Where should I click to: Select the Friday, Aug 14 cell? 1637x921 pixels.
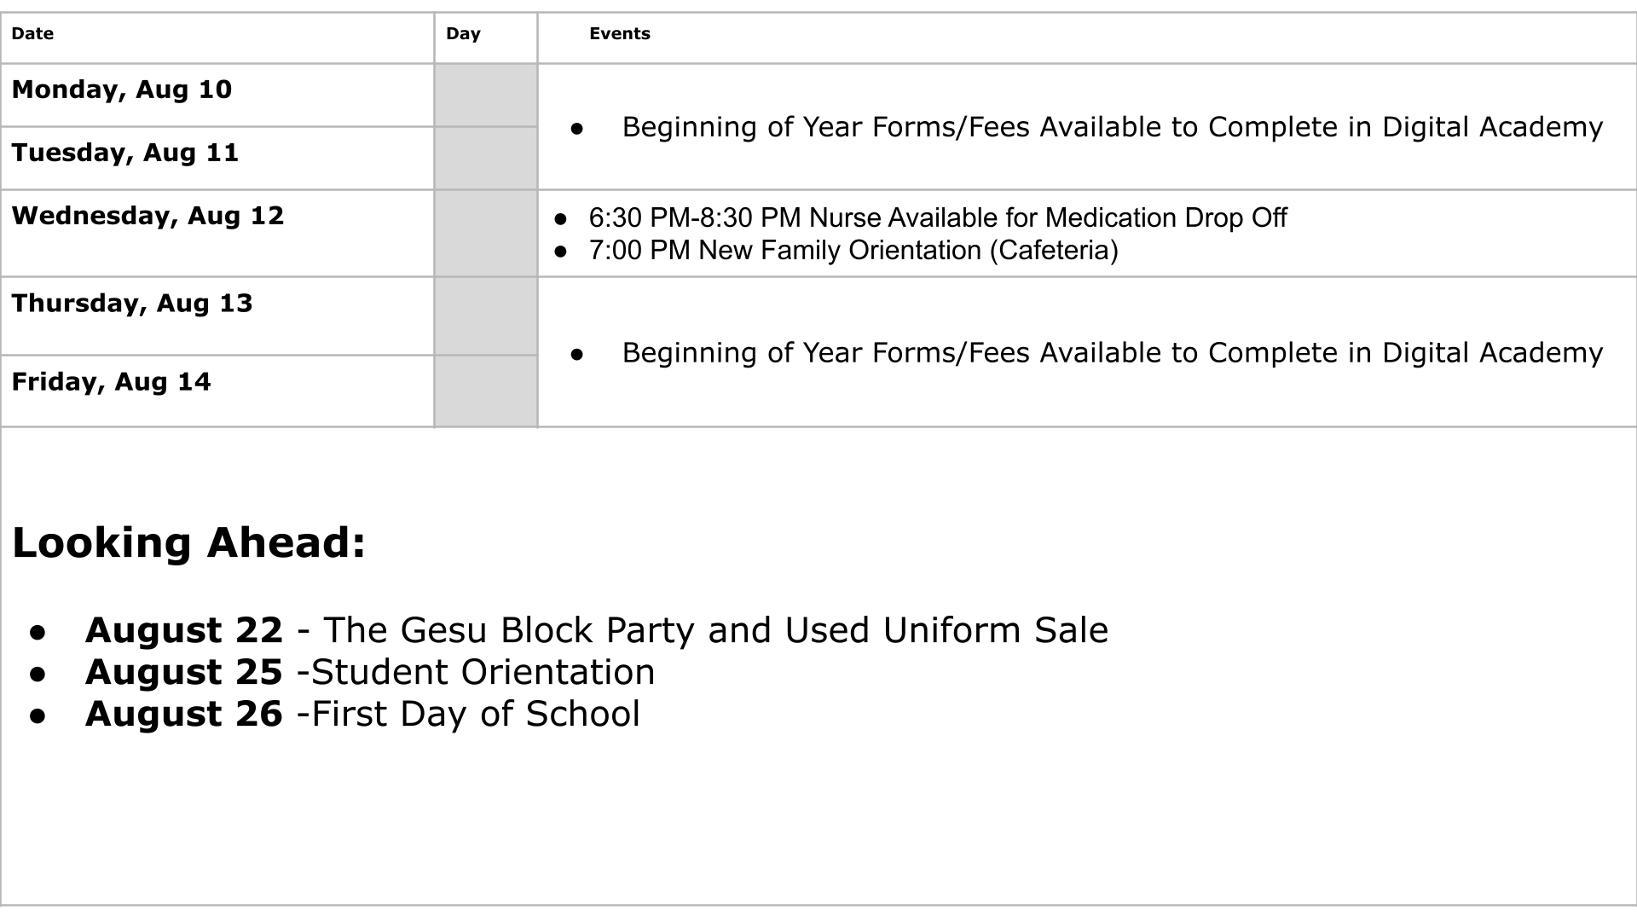pyautogui.click(x=217, y=391)
